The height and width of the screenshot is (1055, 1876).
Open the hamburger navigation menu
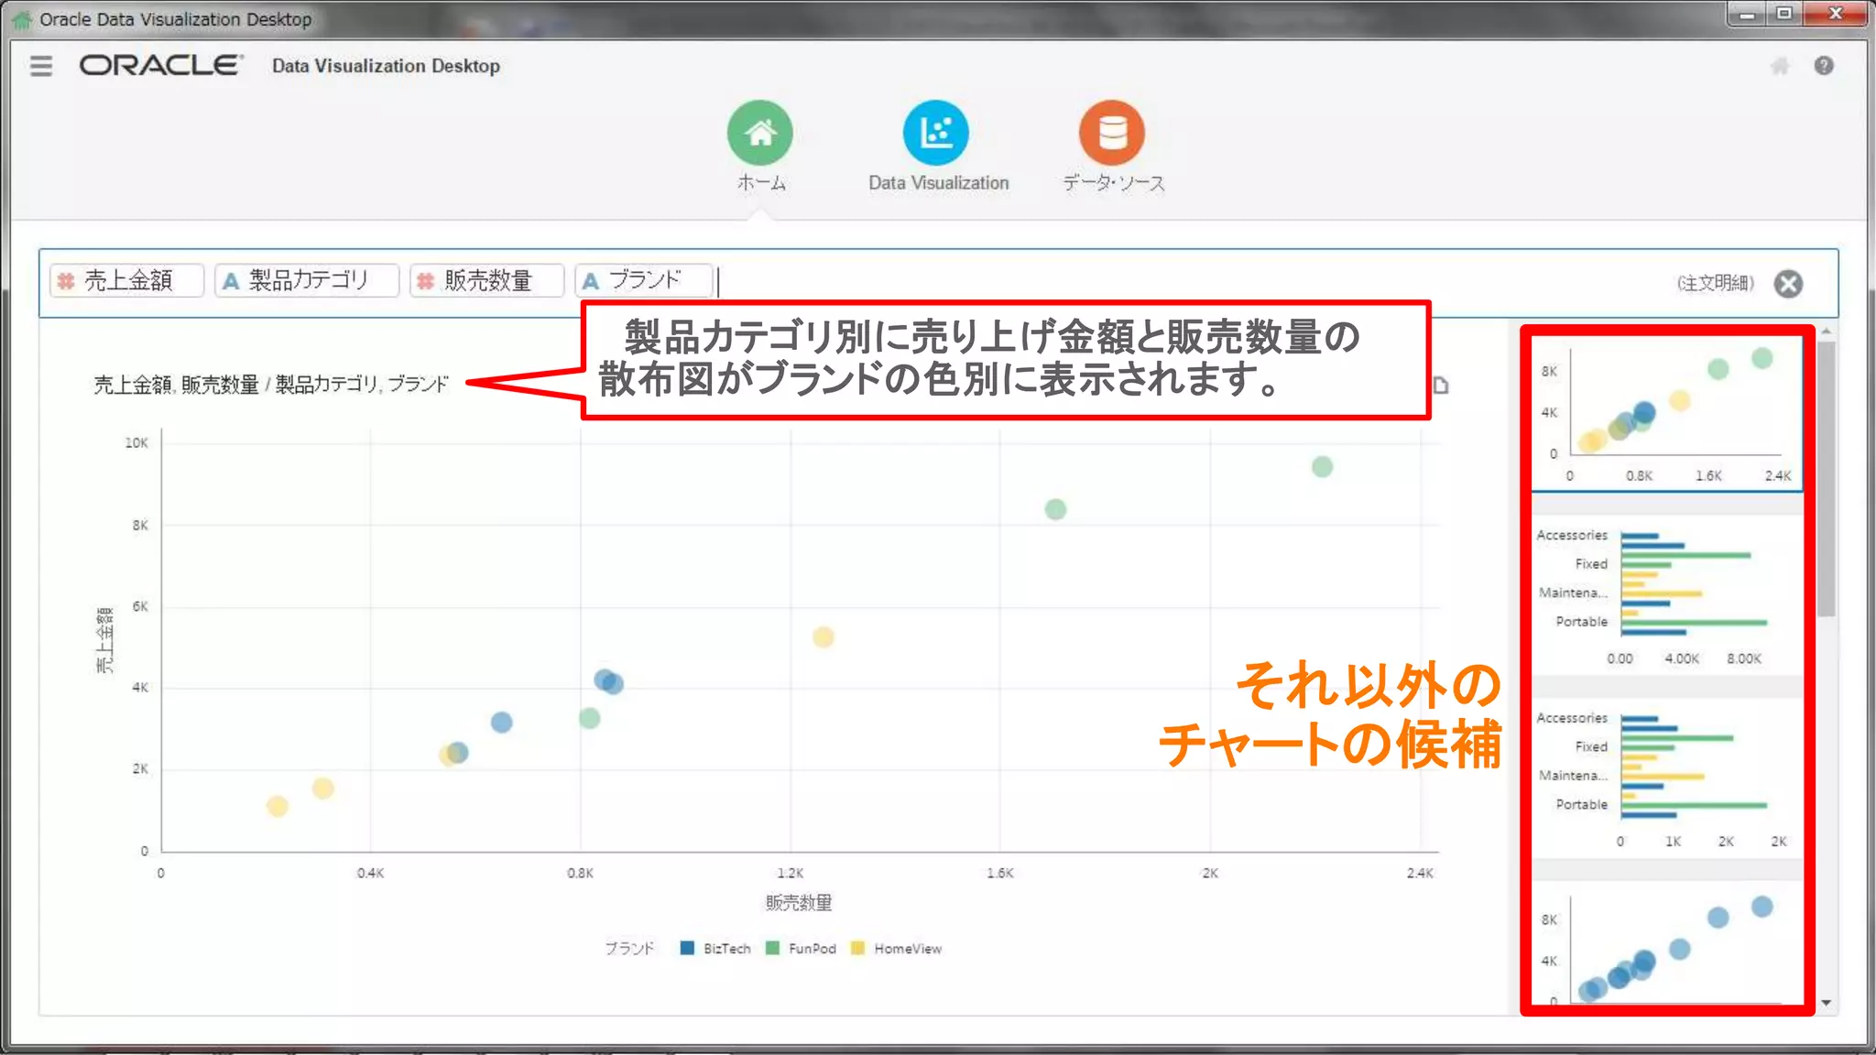41,66
